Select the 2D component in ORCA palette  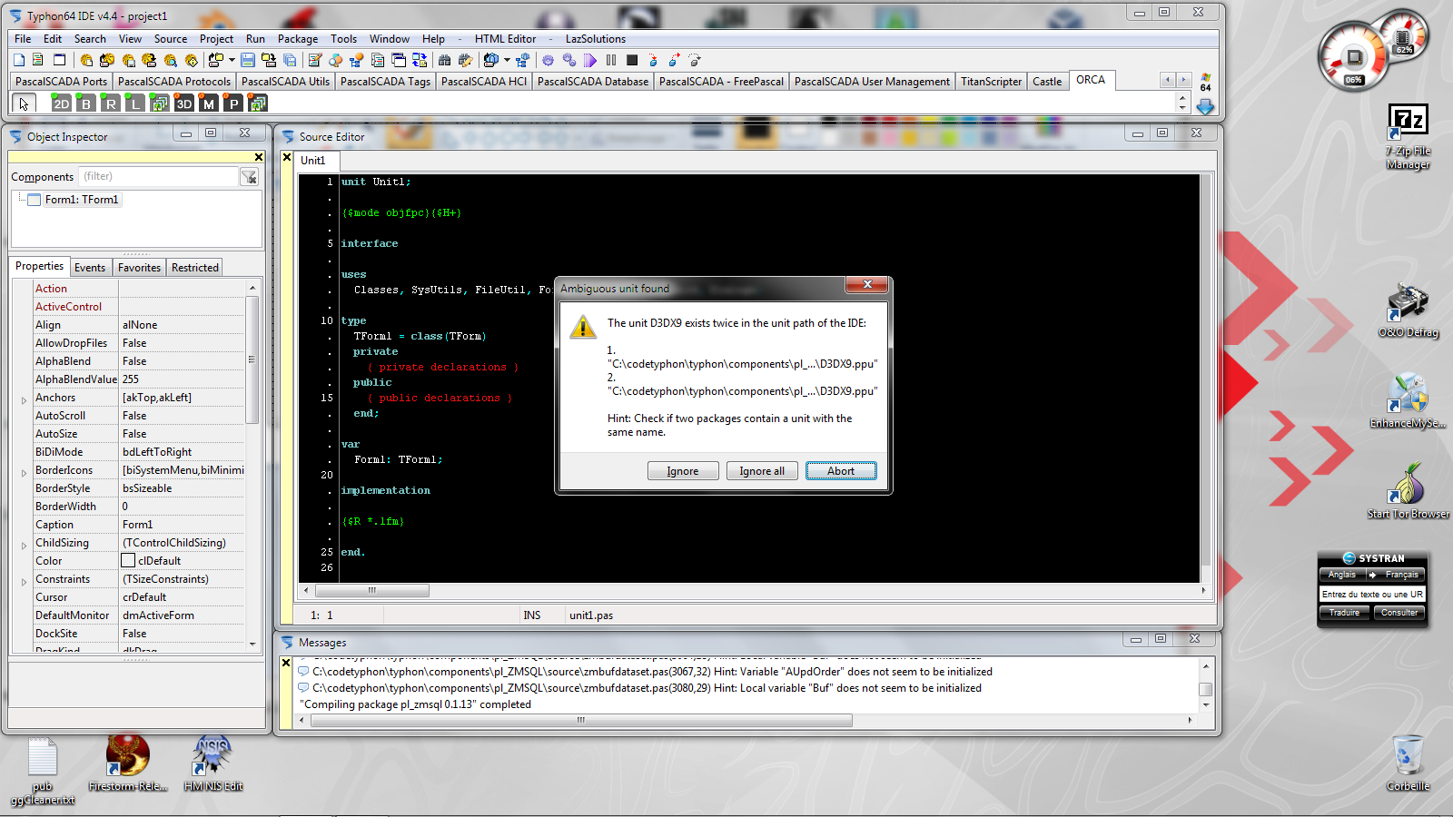tap(61, 103)
